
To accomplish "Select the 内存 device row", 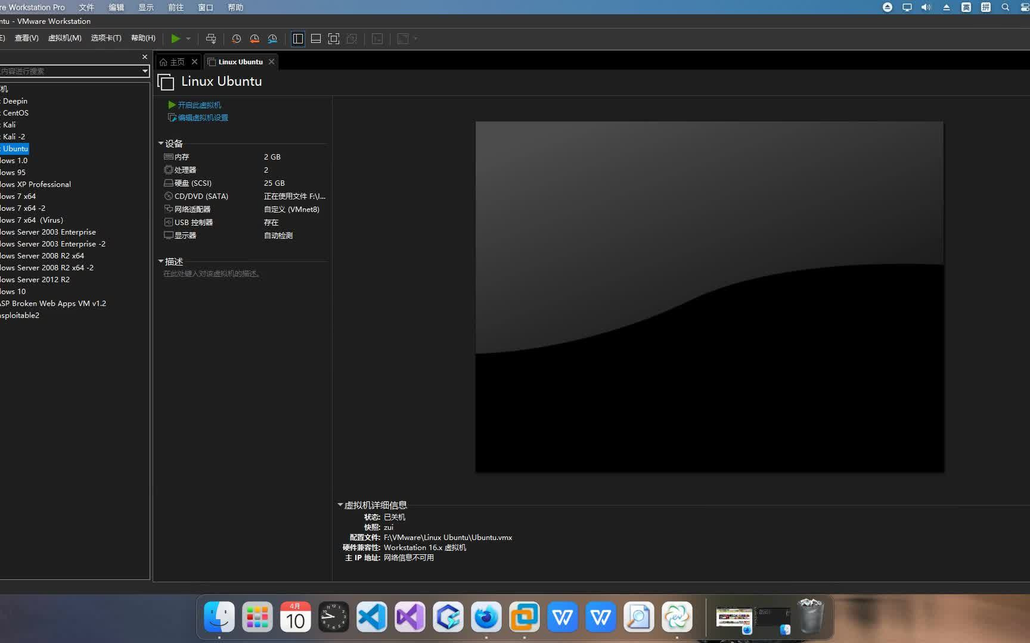I will point(245,157).
